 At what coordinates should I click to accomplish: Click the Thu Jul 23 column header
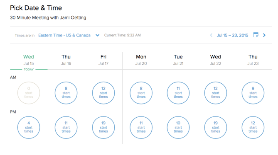tap(253, 60)
